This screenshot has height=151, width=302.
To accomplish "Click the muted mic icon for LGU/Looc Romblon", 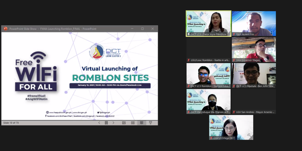I will pyautogui.click(x=189, y=60).
